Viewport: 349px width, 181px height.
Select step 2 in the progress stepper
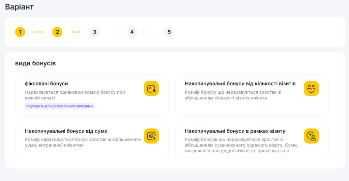[x=57, y=32]
